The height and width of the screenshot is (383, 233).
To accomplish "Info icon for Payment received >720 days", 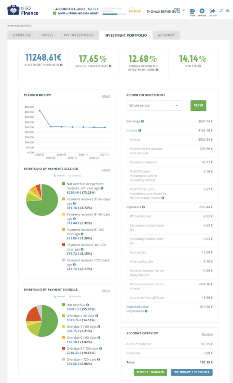I will click(x=74, y=264).
